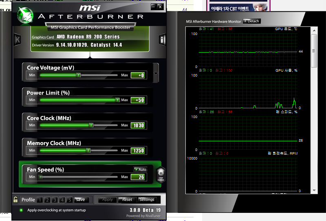Select profile slot 5
Screen dimensions: 326x221
[x=70, y=200]
